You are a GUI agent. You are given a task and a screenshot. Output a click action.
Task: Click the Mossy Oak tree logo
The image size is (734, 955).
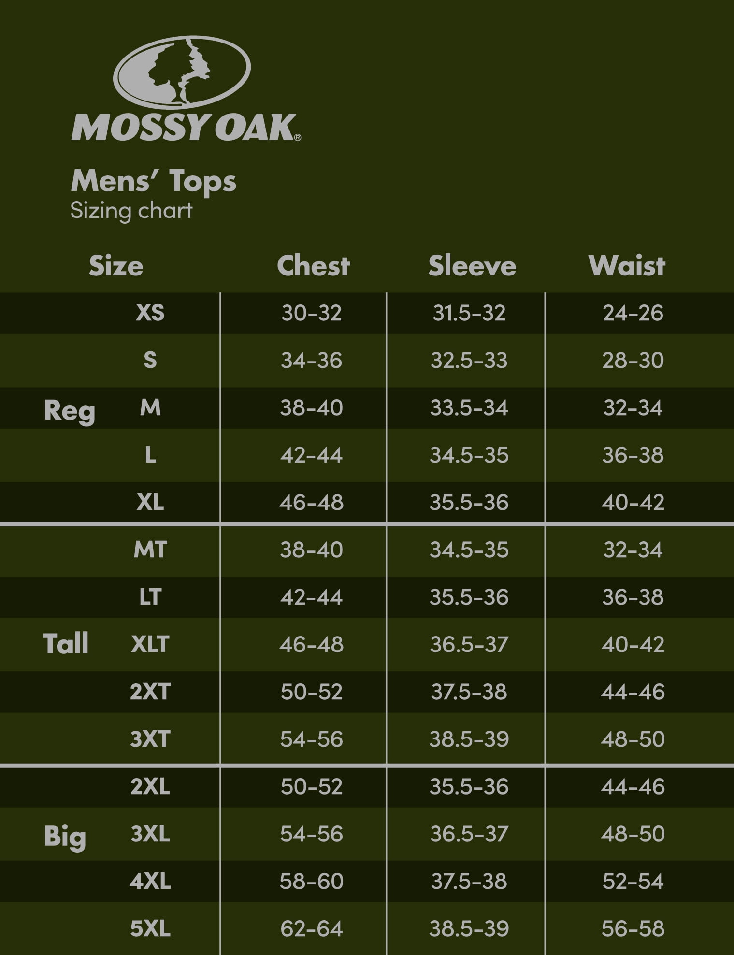(182, 72)
